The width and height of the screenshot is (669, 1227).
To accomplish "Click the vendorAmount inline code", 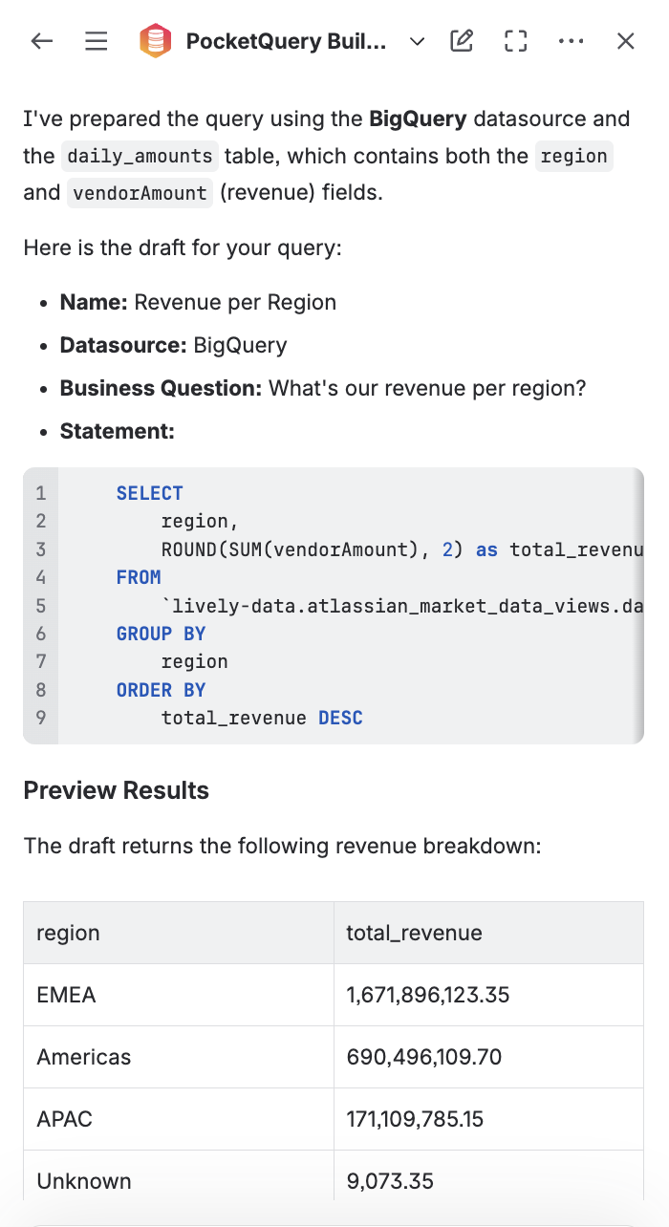I will 140,193.
